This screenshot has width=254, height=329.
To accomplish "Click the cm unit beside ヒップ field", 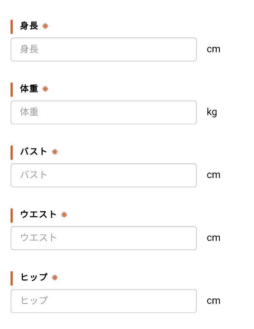I will click(x=213, y=301).
